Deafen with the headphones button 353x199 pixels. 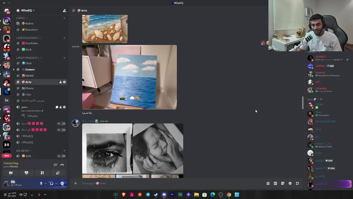point(52,183)
